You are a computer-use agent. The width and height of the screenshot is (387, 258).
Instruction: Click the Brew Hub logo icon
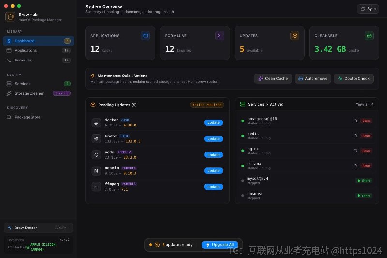point(10,17)
